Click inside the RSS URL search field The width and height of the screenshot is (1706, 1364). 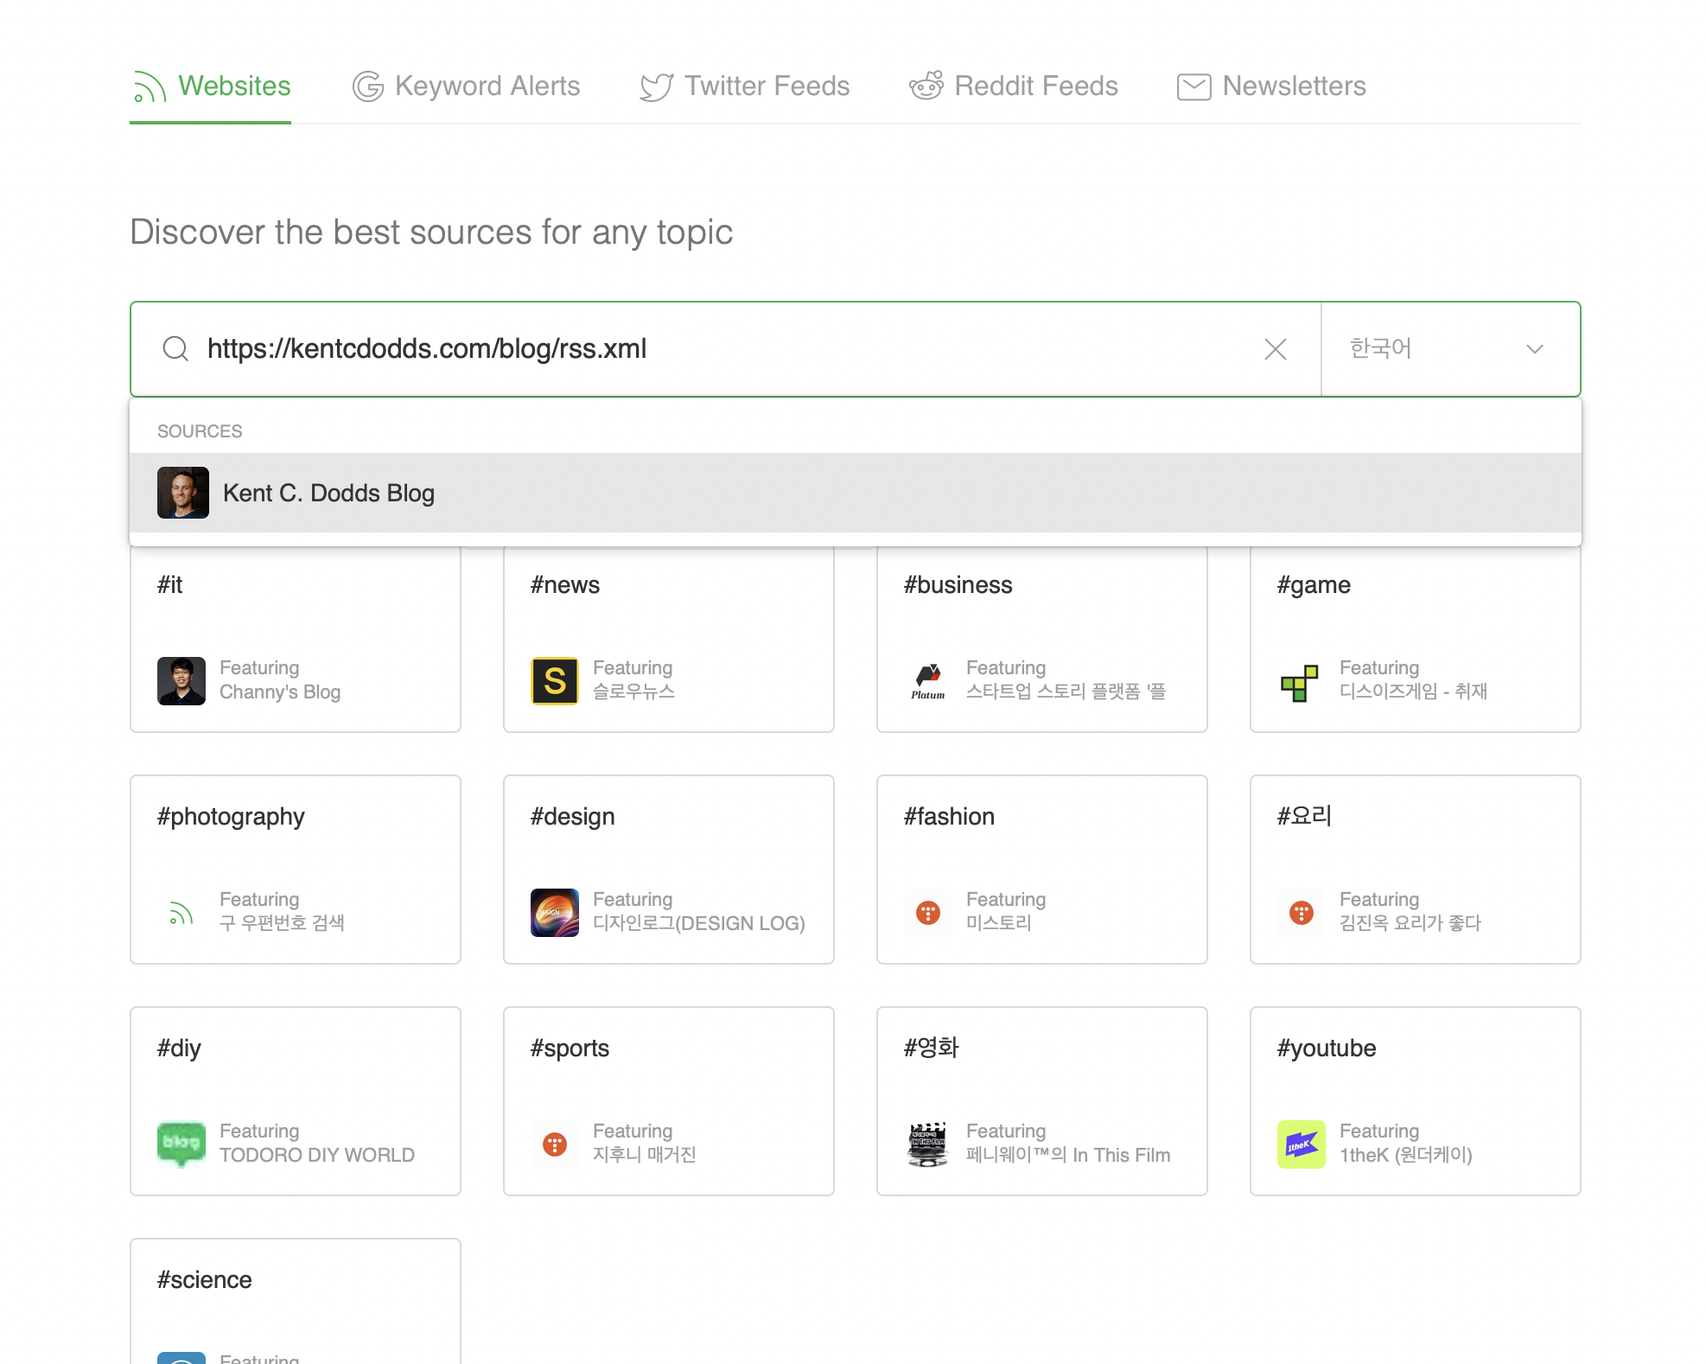(726, 349)
